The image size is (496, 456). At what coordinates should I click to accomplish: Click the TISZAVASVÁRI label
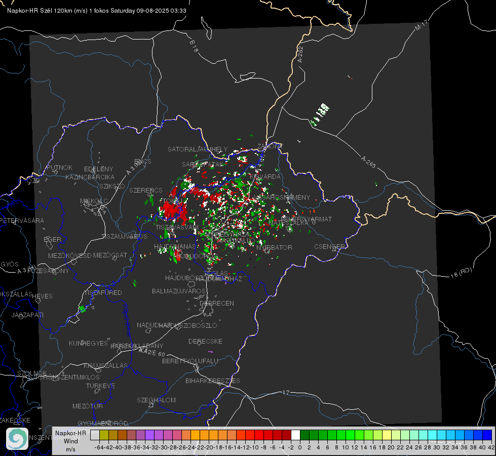click(177, 227)
